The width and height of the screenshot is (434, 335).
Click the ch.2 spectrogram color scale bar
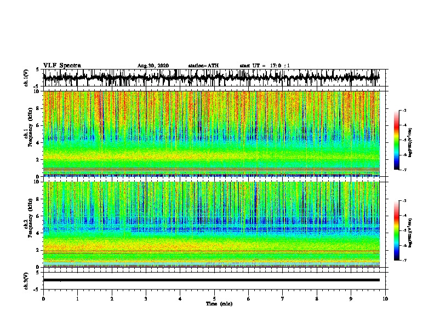(397, 230)
